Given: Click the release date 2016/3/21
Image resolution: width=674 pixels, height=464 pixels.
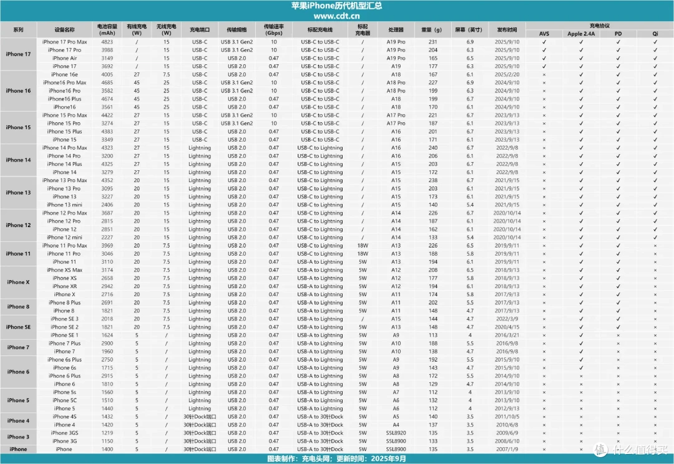Looking at the screenshot, I should click(507, 335).
